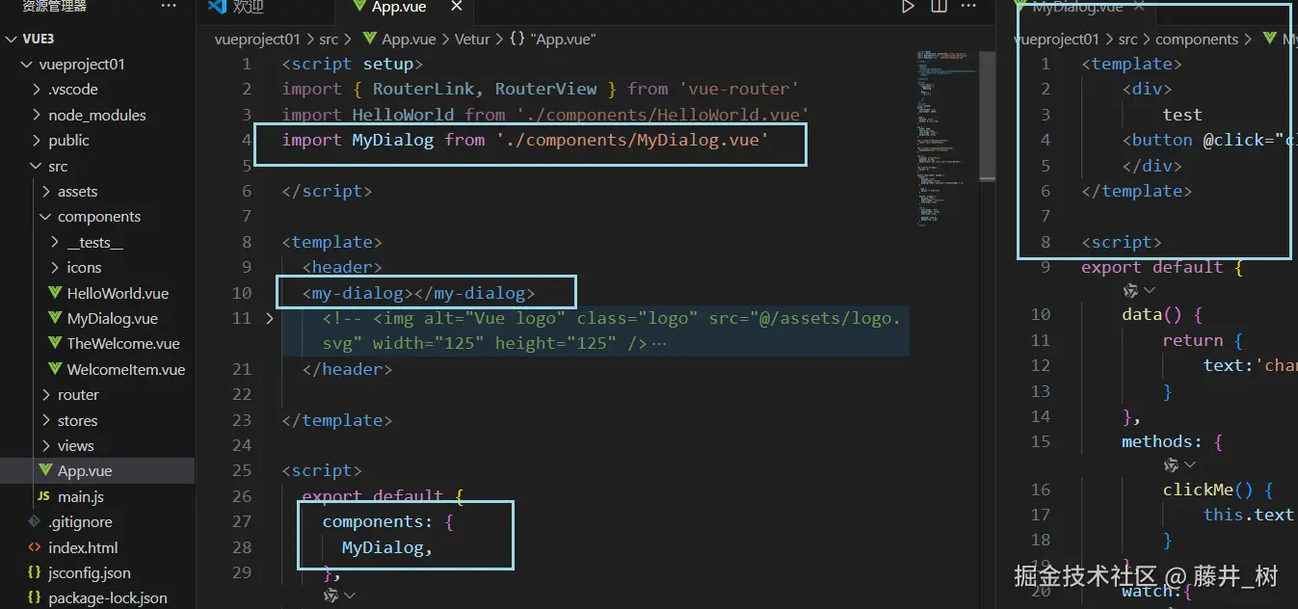Click the Run play icon in editor toolbar
Screen dimensions: 1298x609
click(x=908, y=7)
